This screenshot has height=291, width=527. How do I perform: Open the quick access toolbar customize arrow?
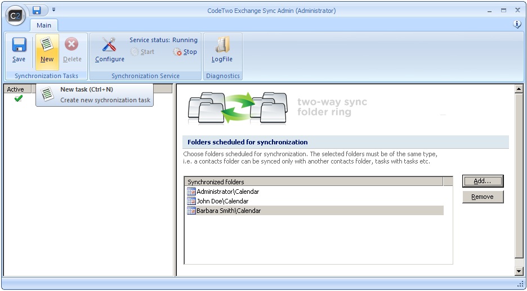pyautogui.click(x=53, y=10)
